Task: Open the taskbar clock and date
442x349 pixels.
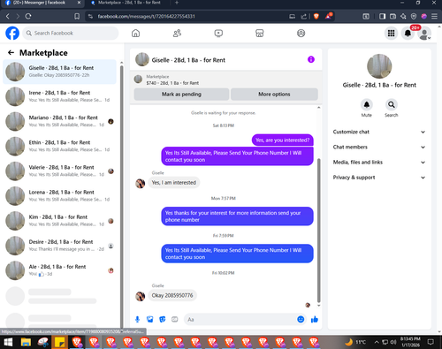Action: [410, 342]
